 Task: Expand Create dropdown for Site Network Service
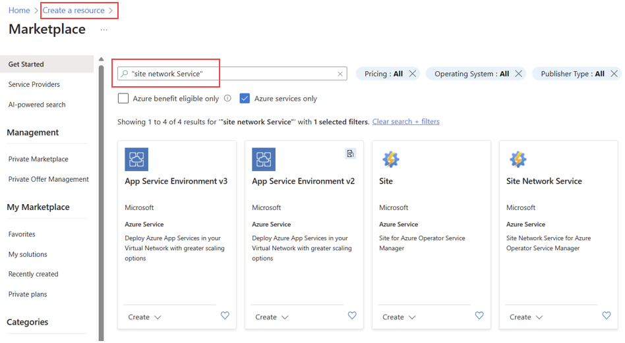(x=526, y=317)
